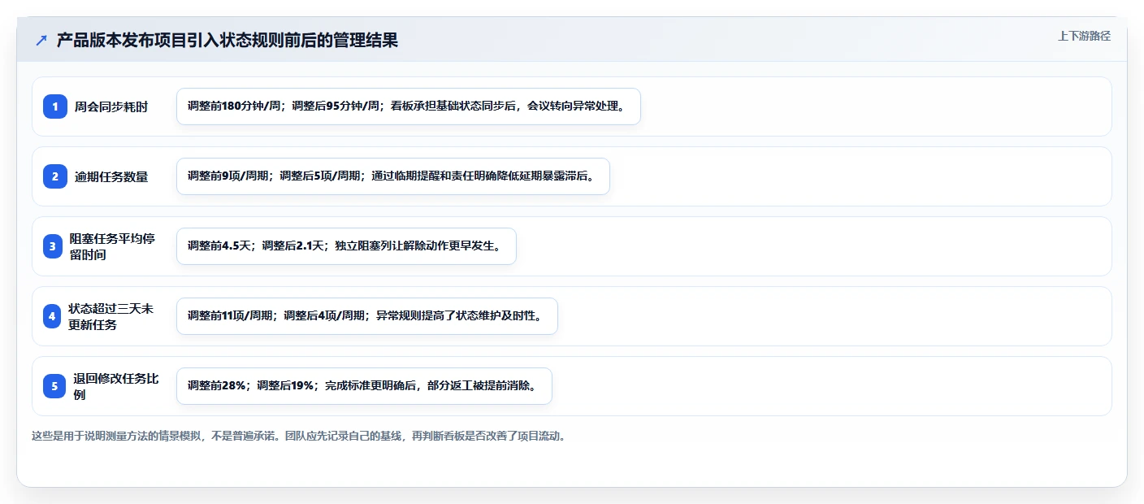Click the arrow icon beside the title
This screenshot has width=1144, height=504.
point(41,40)
